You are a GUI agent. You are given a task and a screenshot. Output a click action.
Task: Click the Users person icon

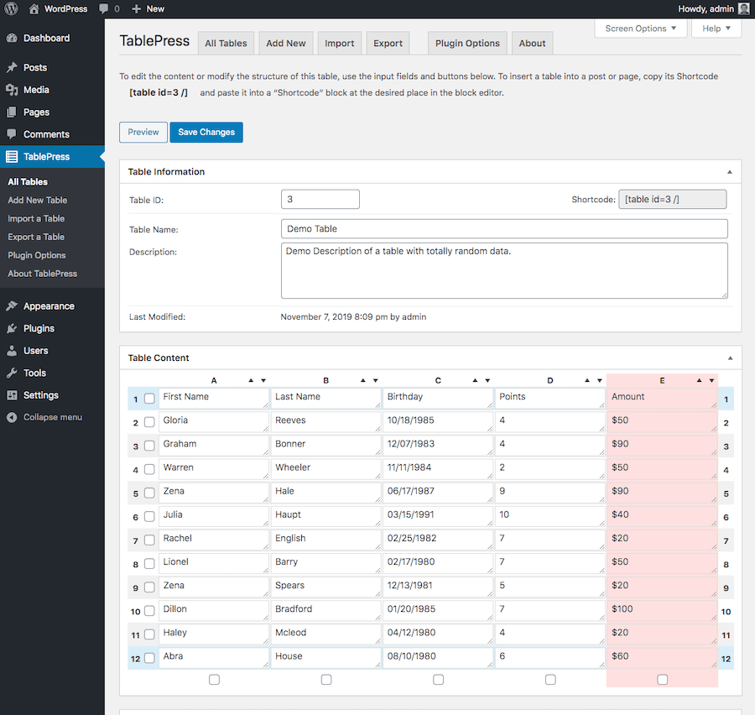click(x=12, y=351)
